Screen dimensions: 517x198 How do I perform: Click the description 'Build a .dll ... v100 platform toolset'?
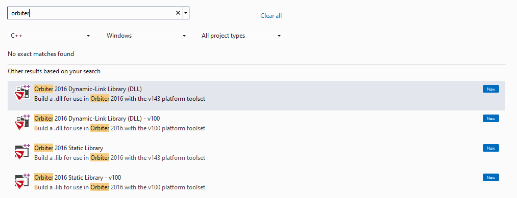[120, 128]
